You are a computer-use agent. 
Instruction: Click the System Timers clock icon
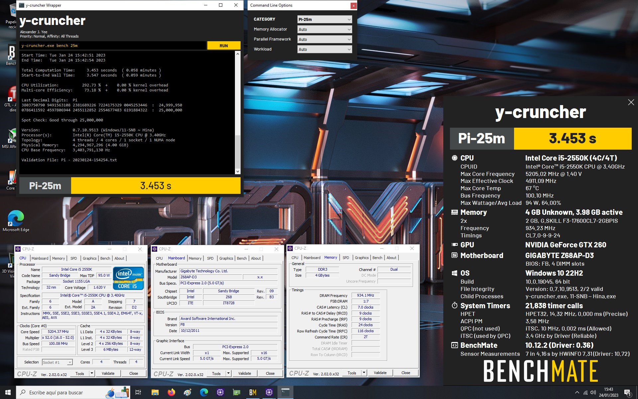(x=454, y=305)
